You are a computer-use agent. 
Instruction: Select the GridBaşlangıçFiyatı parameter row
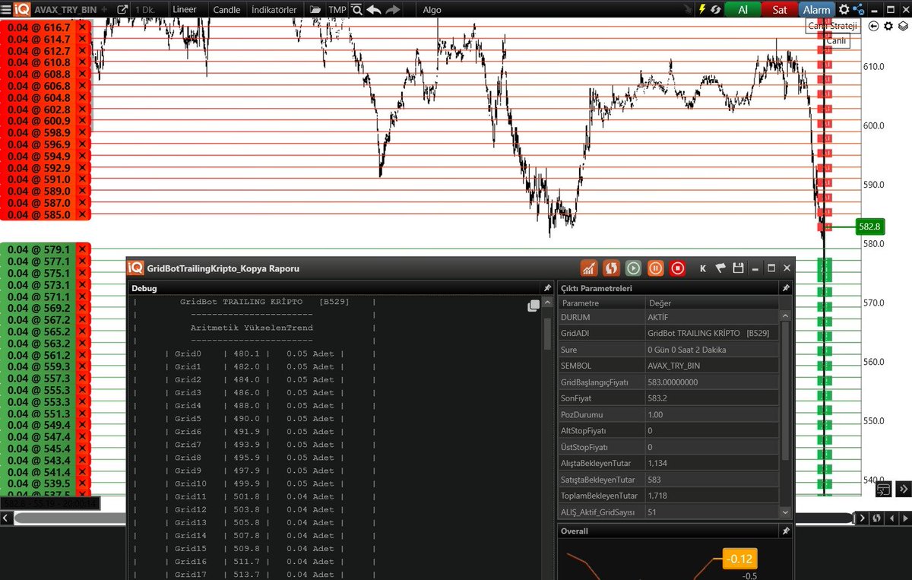[x=669, y=382]
